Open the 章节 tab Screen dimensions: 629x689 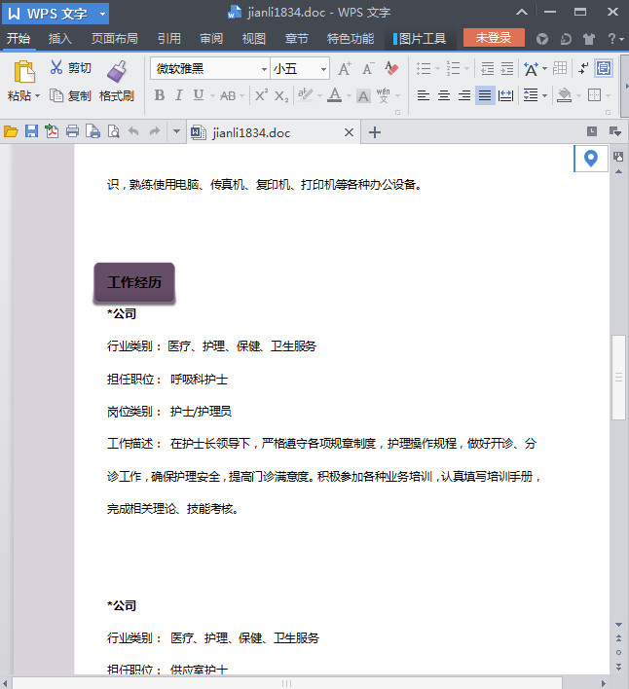(x=297, y=39)
